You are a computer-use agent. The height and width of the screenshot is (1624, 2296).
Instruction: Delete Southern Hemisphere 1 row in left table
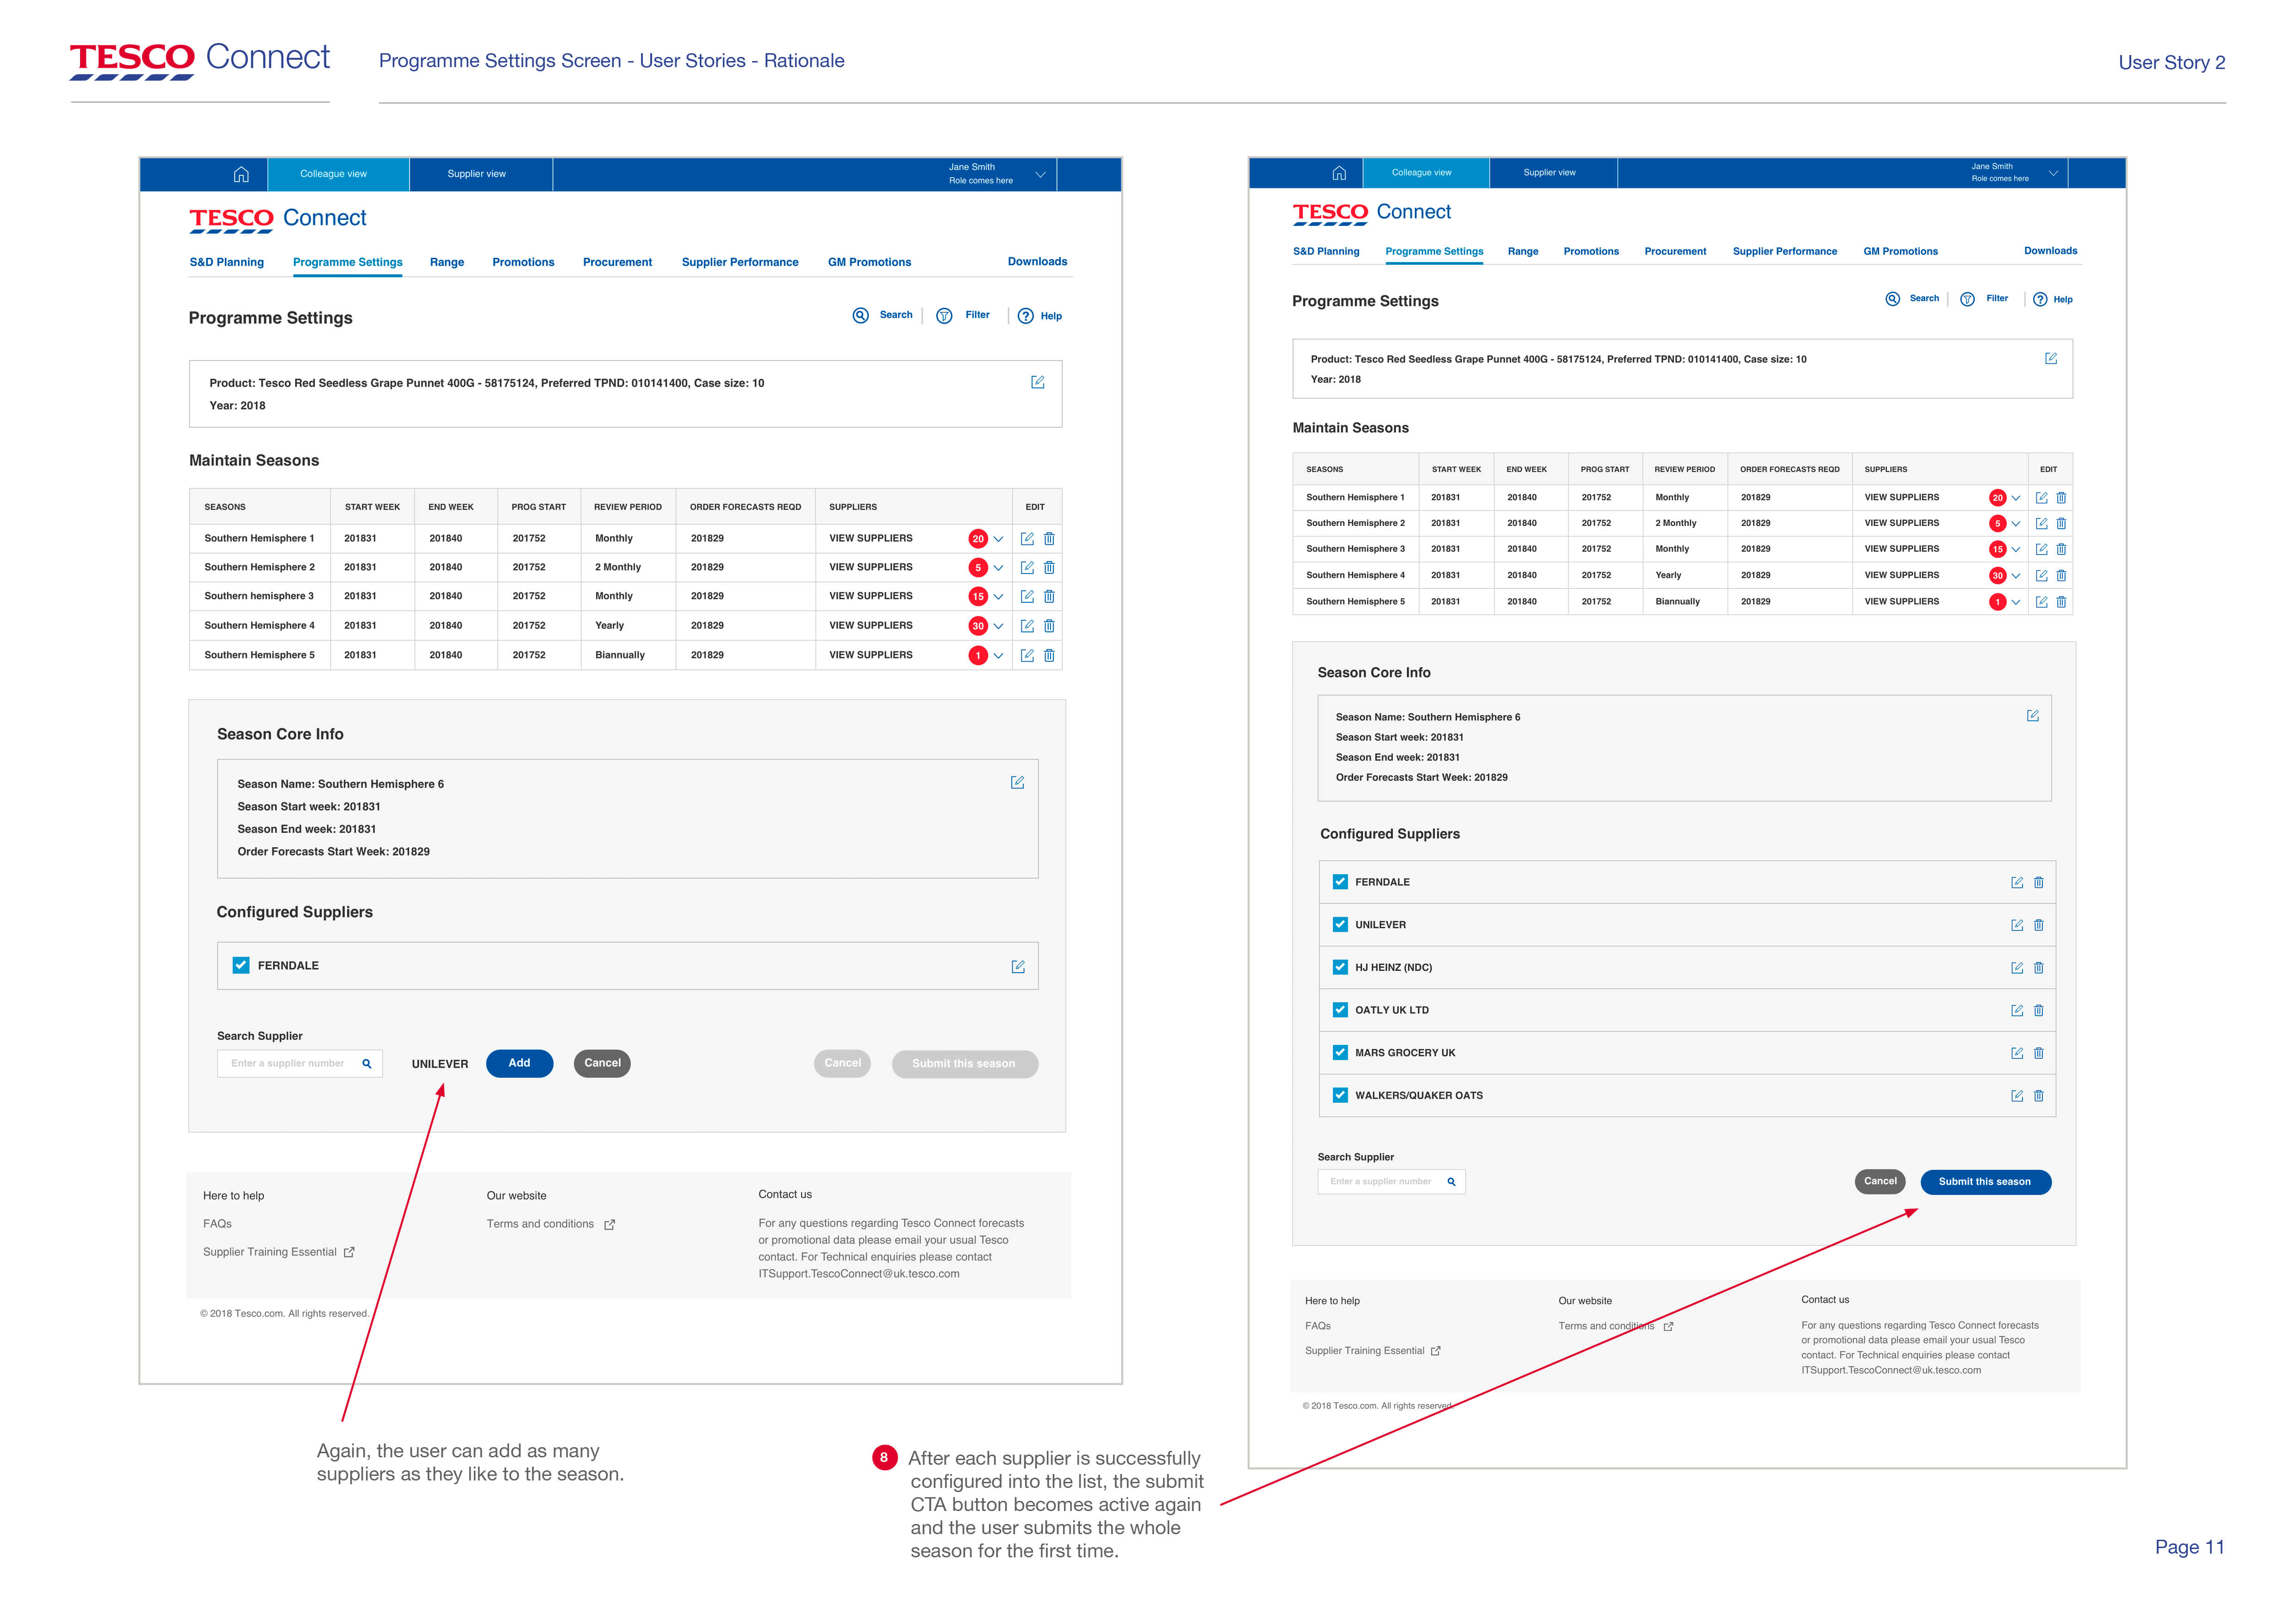point(1049,539)
